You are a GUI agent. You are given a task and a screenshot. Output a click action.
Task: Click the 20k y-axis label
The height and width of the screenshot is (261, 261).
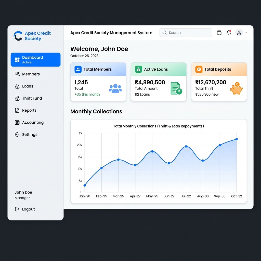click(x=80, y=145)
